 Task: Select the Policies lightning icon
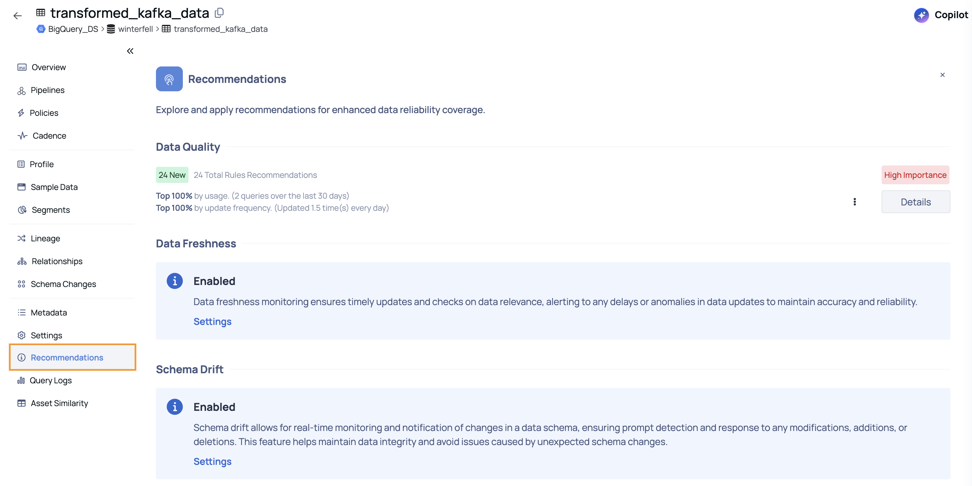21,113
